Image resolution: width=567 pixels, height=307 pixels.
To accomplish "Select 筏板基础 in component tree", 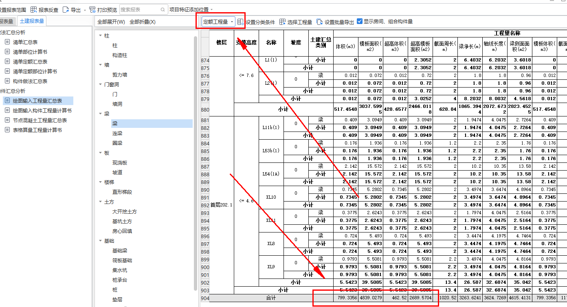I will [122, 260].
